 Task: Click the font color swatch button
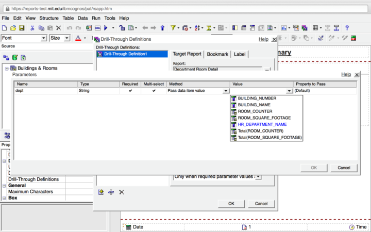tap(78, 38)
